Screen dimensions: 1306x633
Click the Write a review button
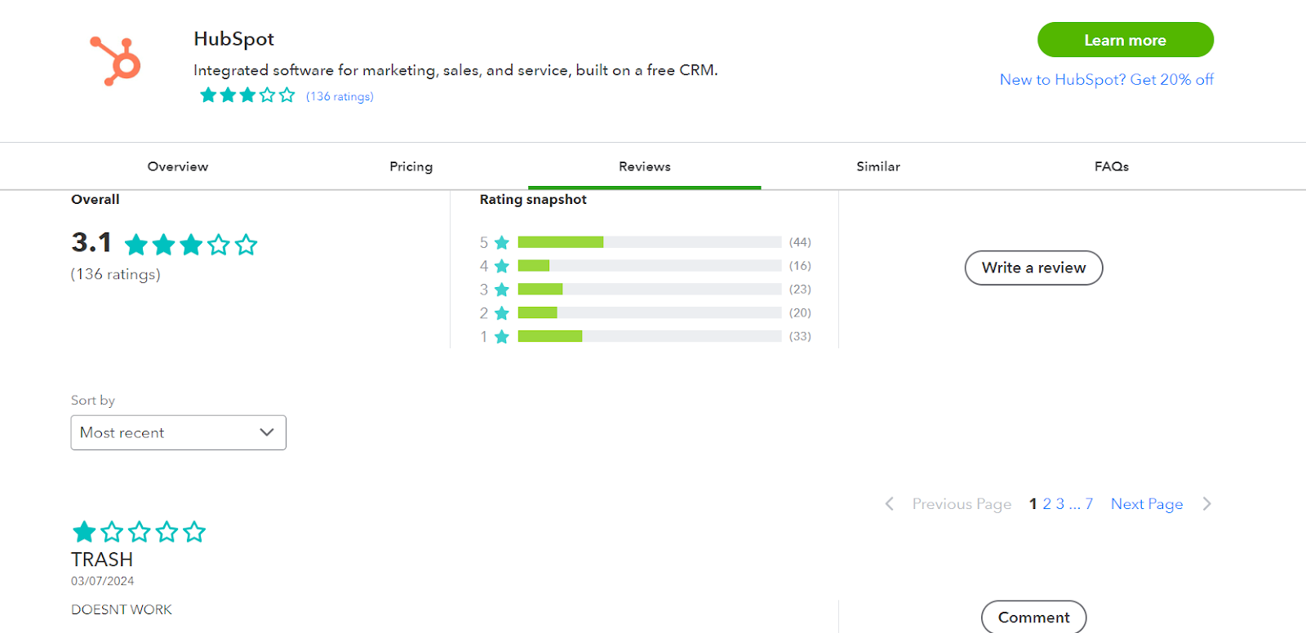click(x=1033, y=268)
